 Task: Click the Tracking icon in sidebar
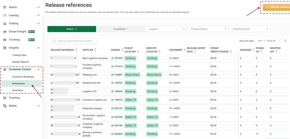[x=5, y=98]
